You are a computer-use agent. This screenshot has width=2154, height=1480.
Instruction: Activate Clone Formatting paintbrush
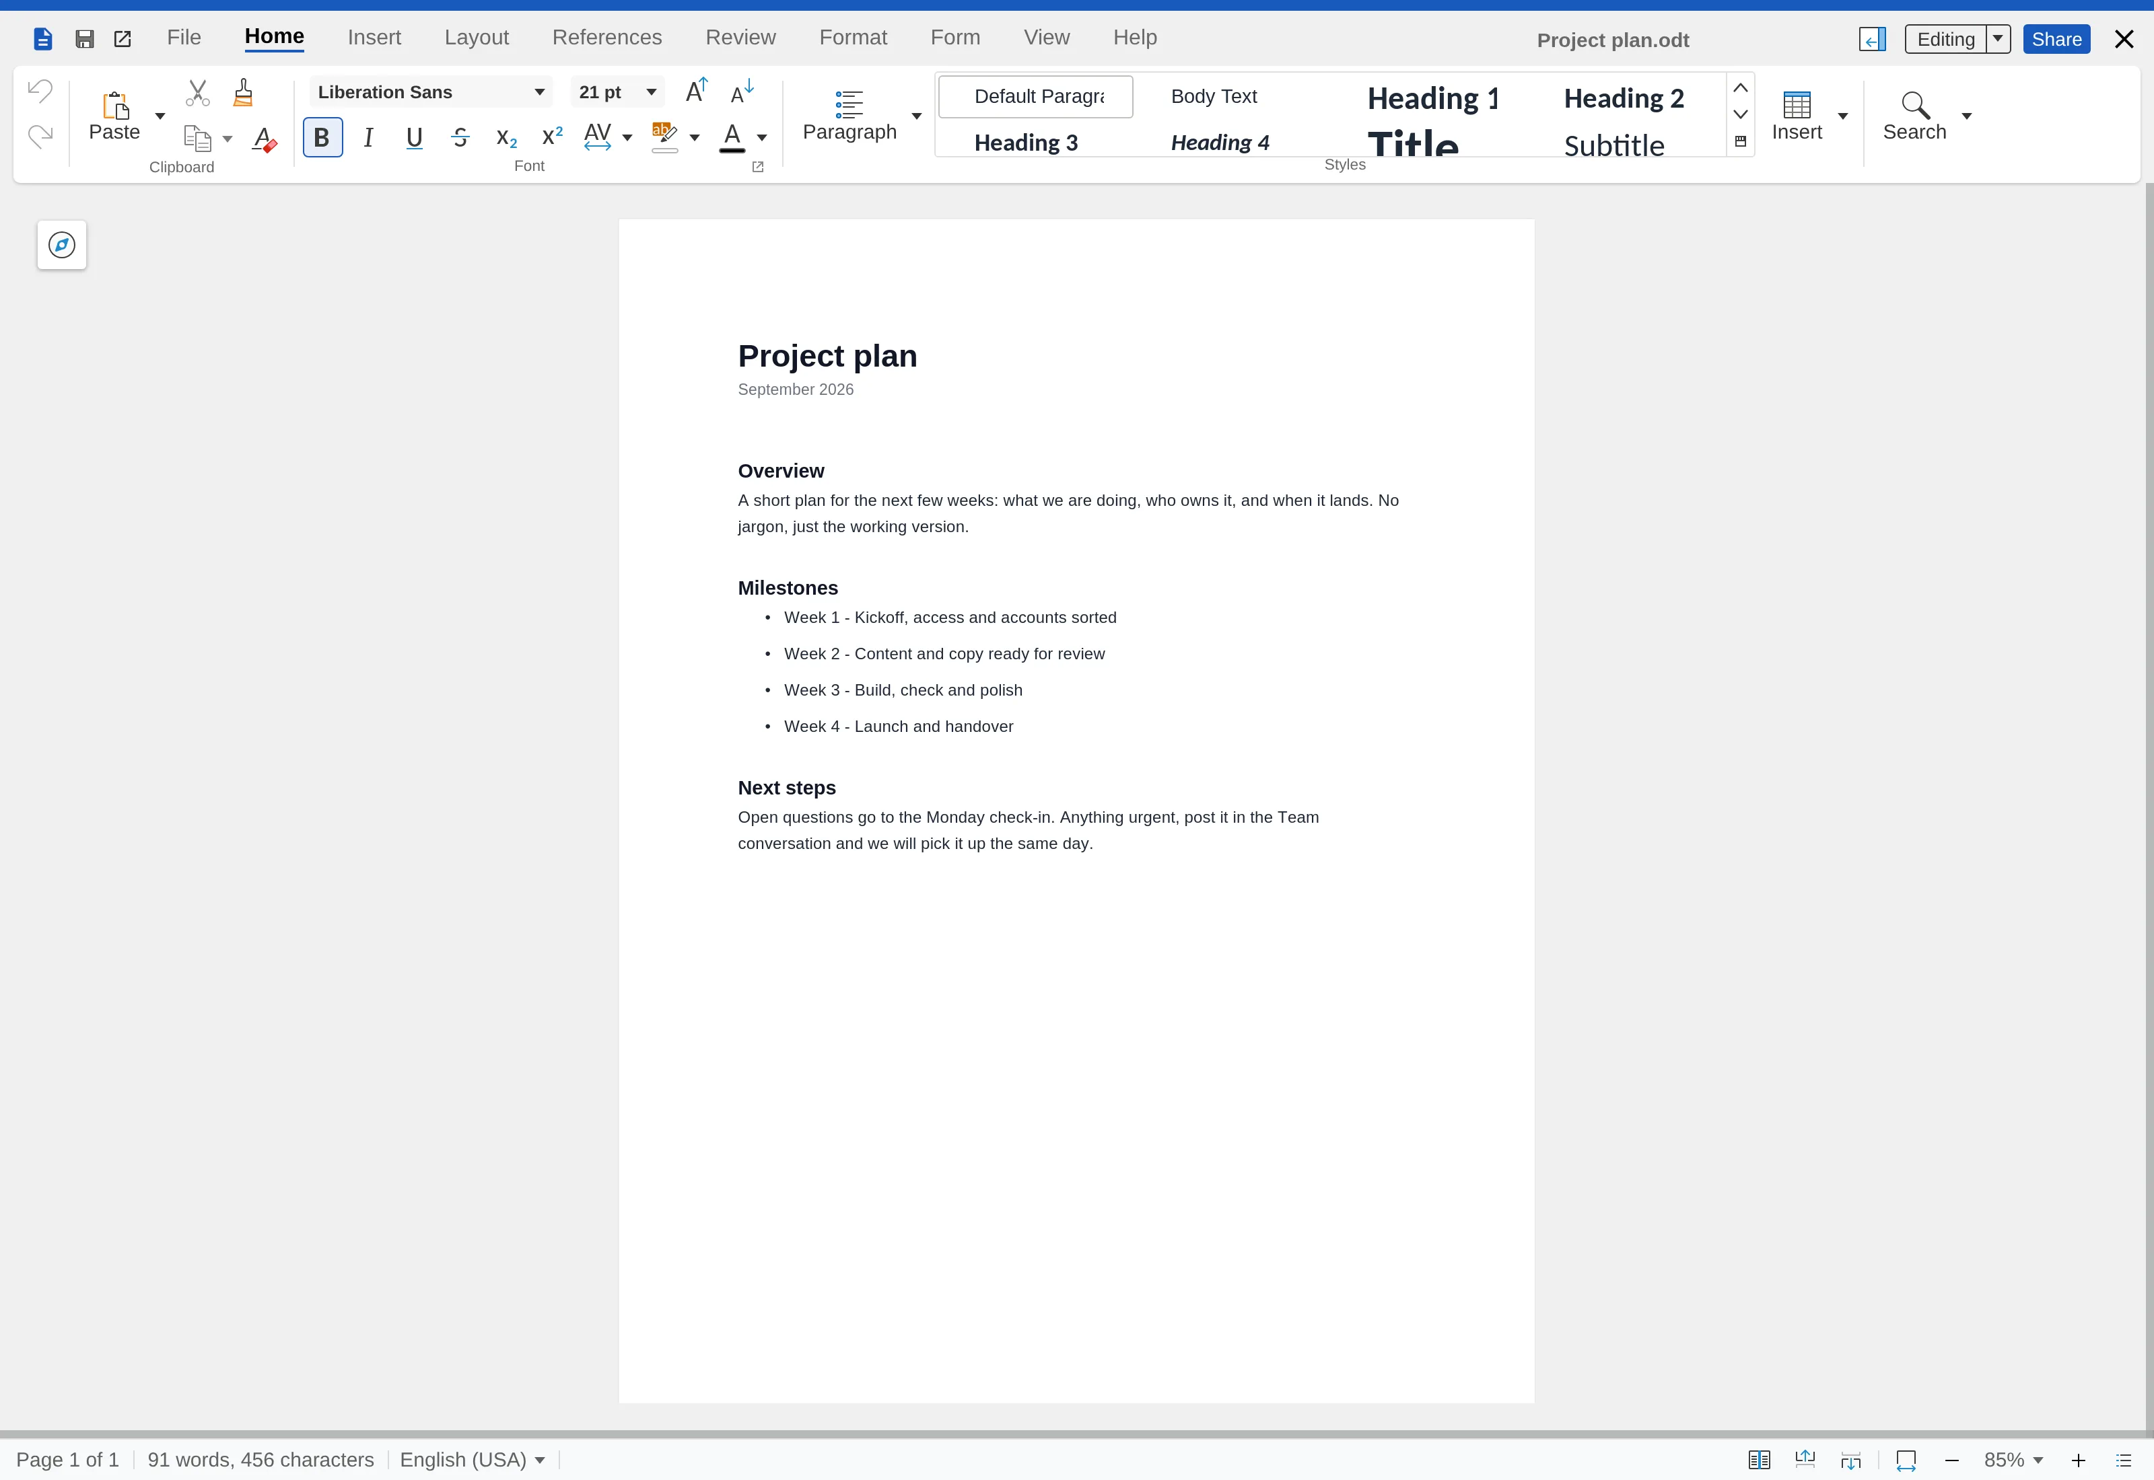click(x=243, y=91)
